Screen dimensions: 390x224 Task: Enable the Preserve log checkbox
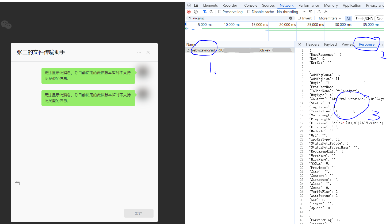pyautogui.click(x=220, y=12)
